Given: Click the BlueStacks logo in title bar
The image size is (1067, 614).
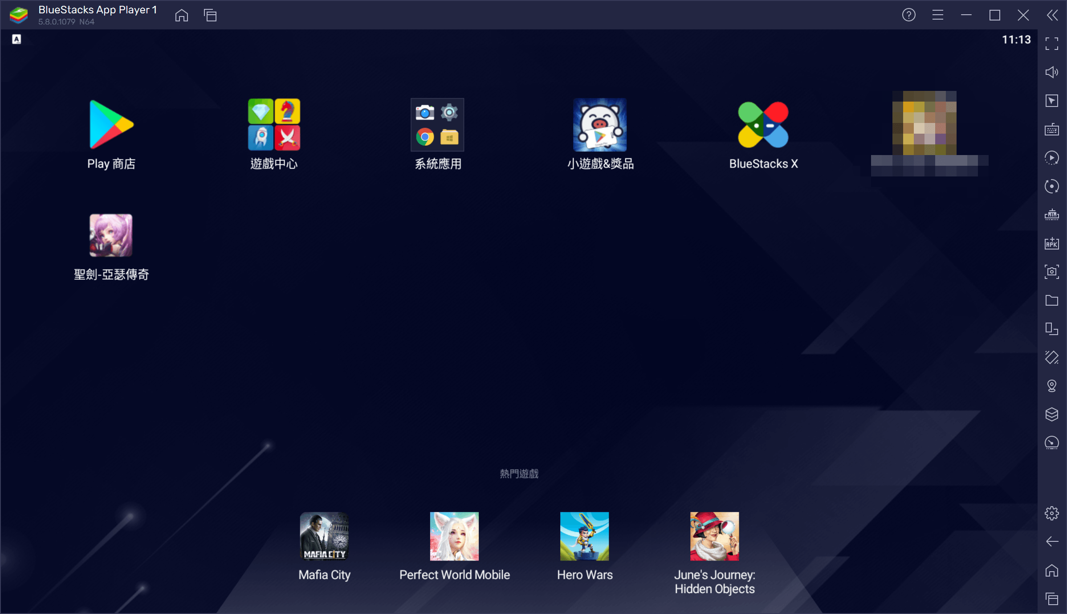Looking at the screenshot, I should pyautogui.click(x=19, y=15).
